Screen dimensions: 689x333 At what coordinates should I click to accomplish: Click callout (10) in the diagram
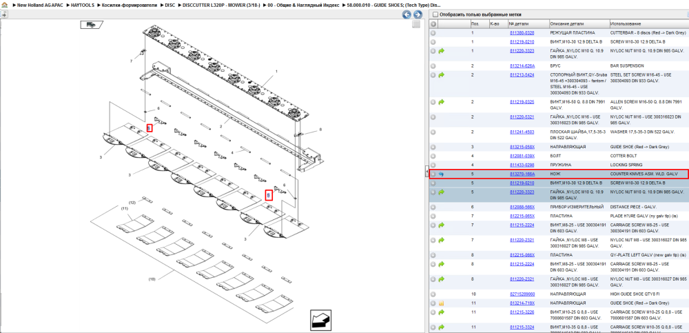pyautogui.click(x=152, y=279)
